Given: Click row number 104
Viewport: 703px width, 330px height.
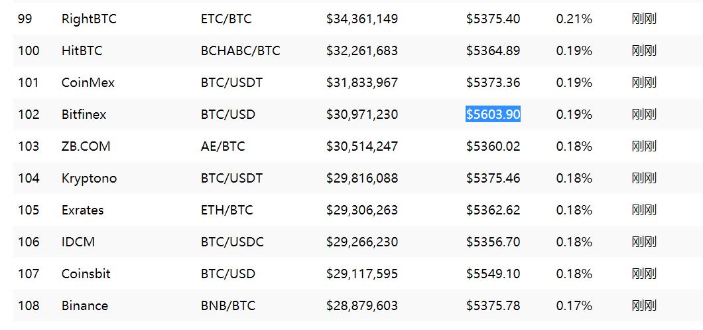Looking at the screenshot, I should pyautogui.click(x=29, y=178).
